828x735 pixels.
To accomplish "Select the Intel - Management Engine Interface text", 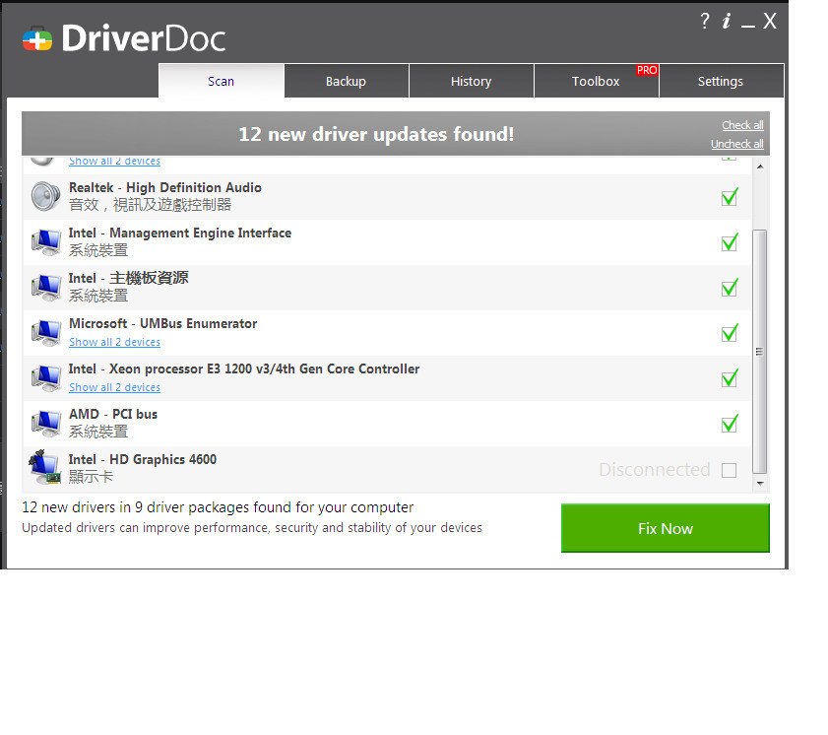I will [x=180, y=234].
